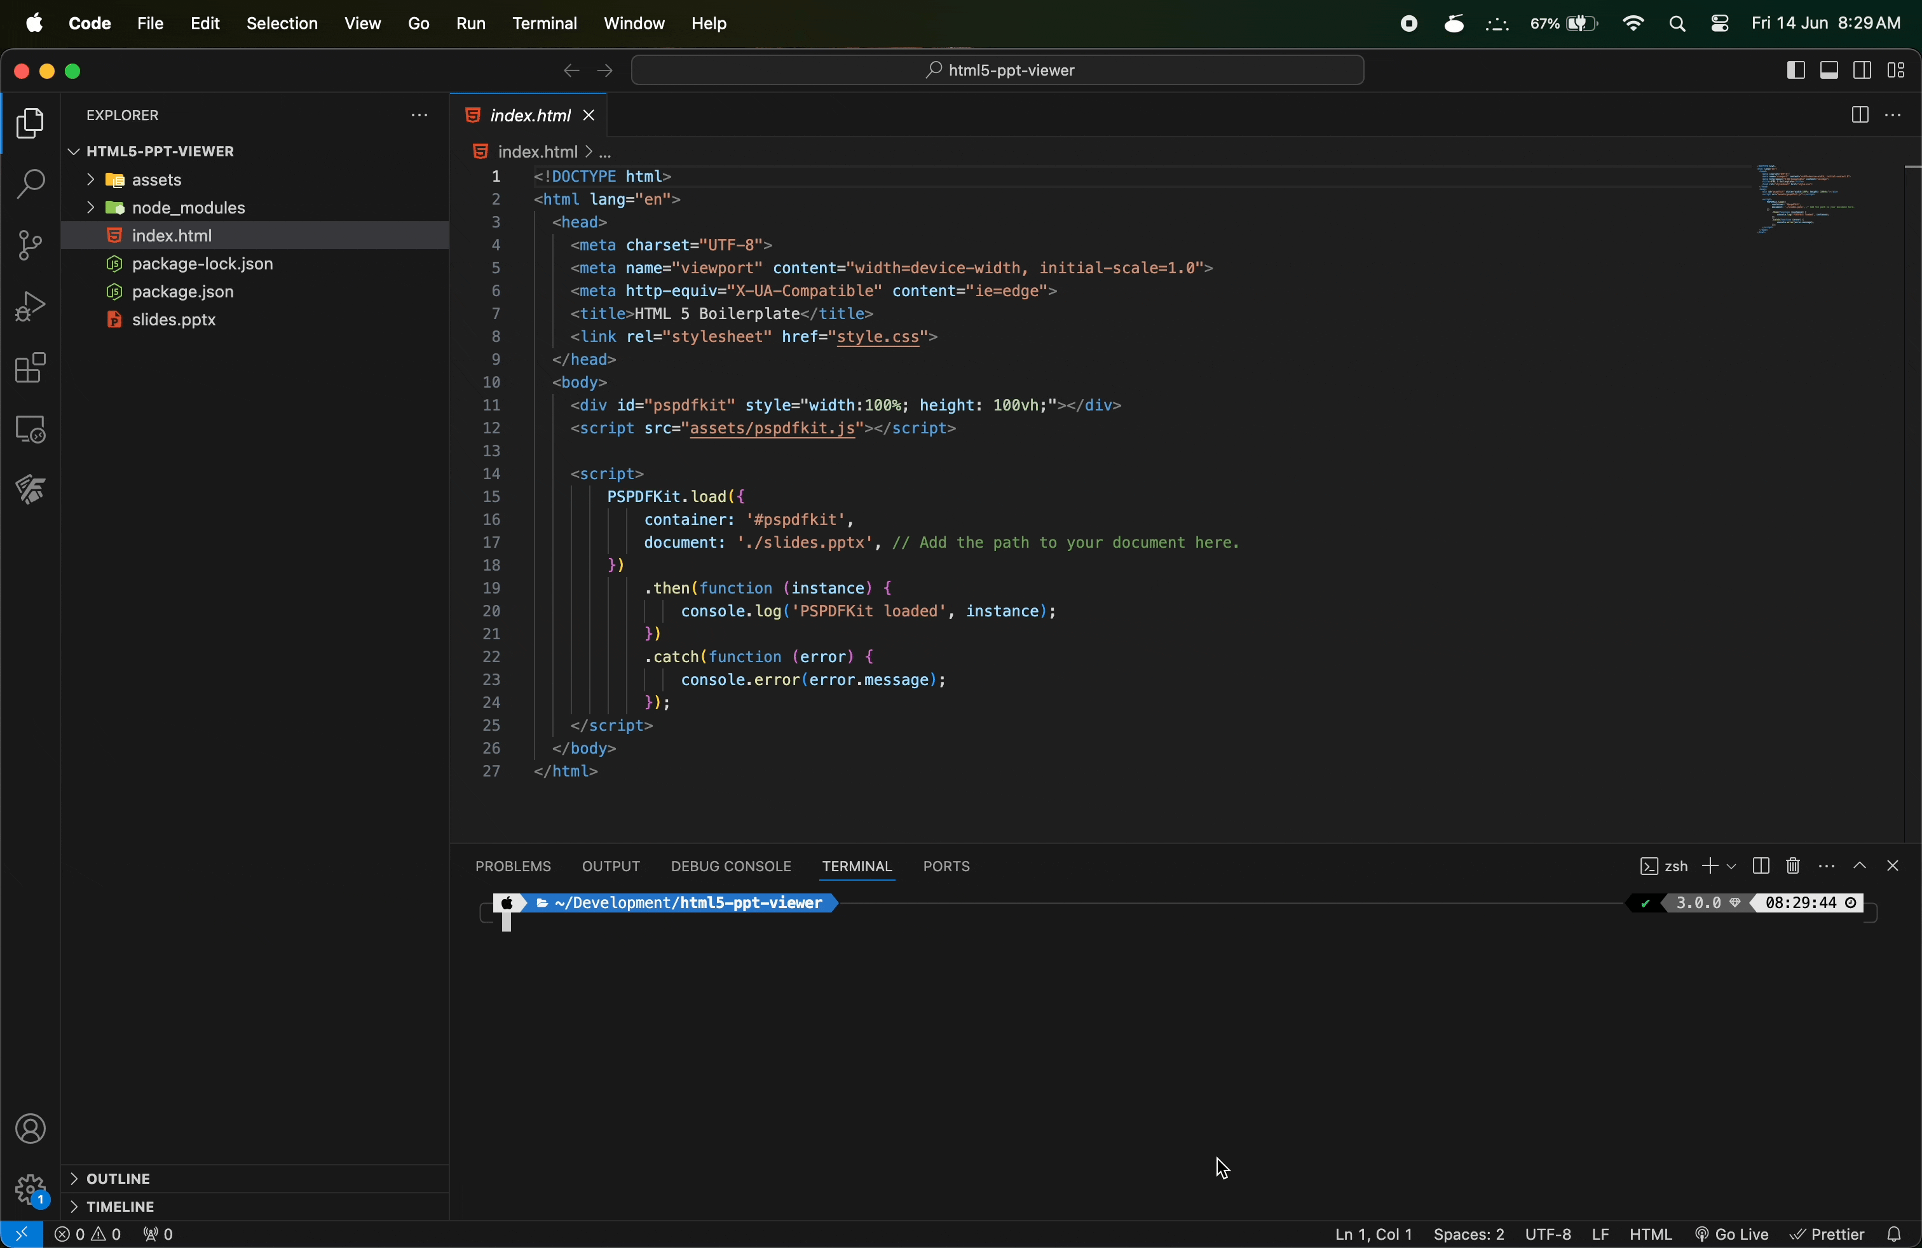This screenshot has width=1922, height=1248.
Task: Toggle the bottom panel visibility
Action: pyautogui.click(x=1829, y=71)
